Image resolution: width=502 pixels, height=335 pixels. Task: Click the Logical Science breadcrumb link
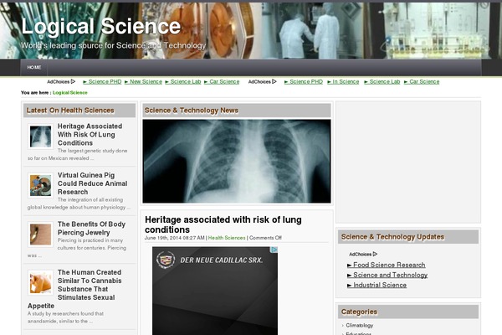(x=70, y=93)
